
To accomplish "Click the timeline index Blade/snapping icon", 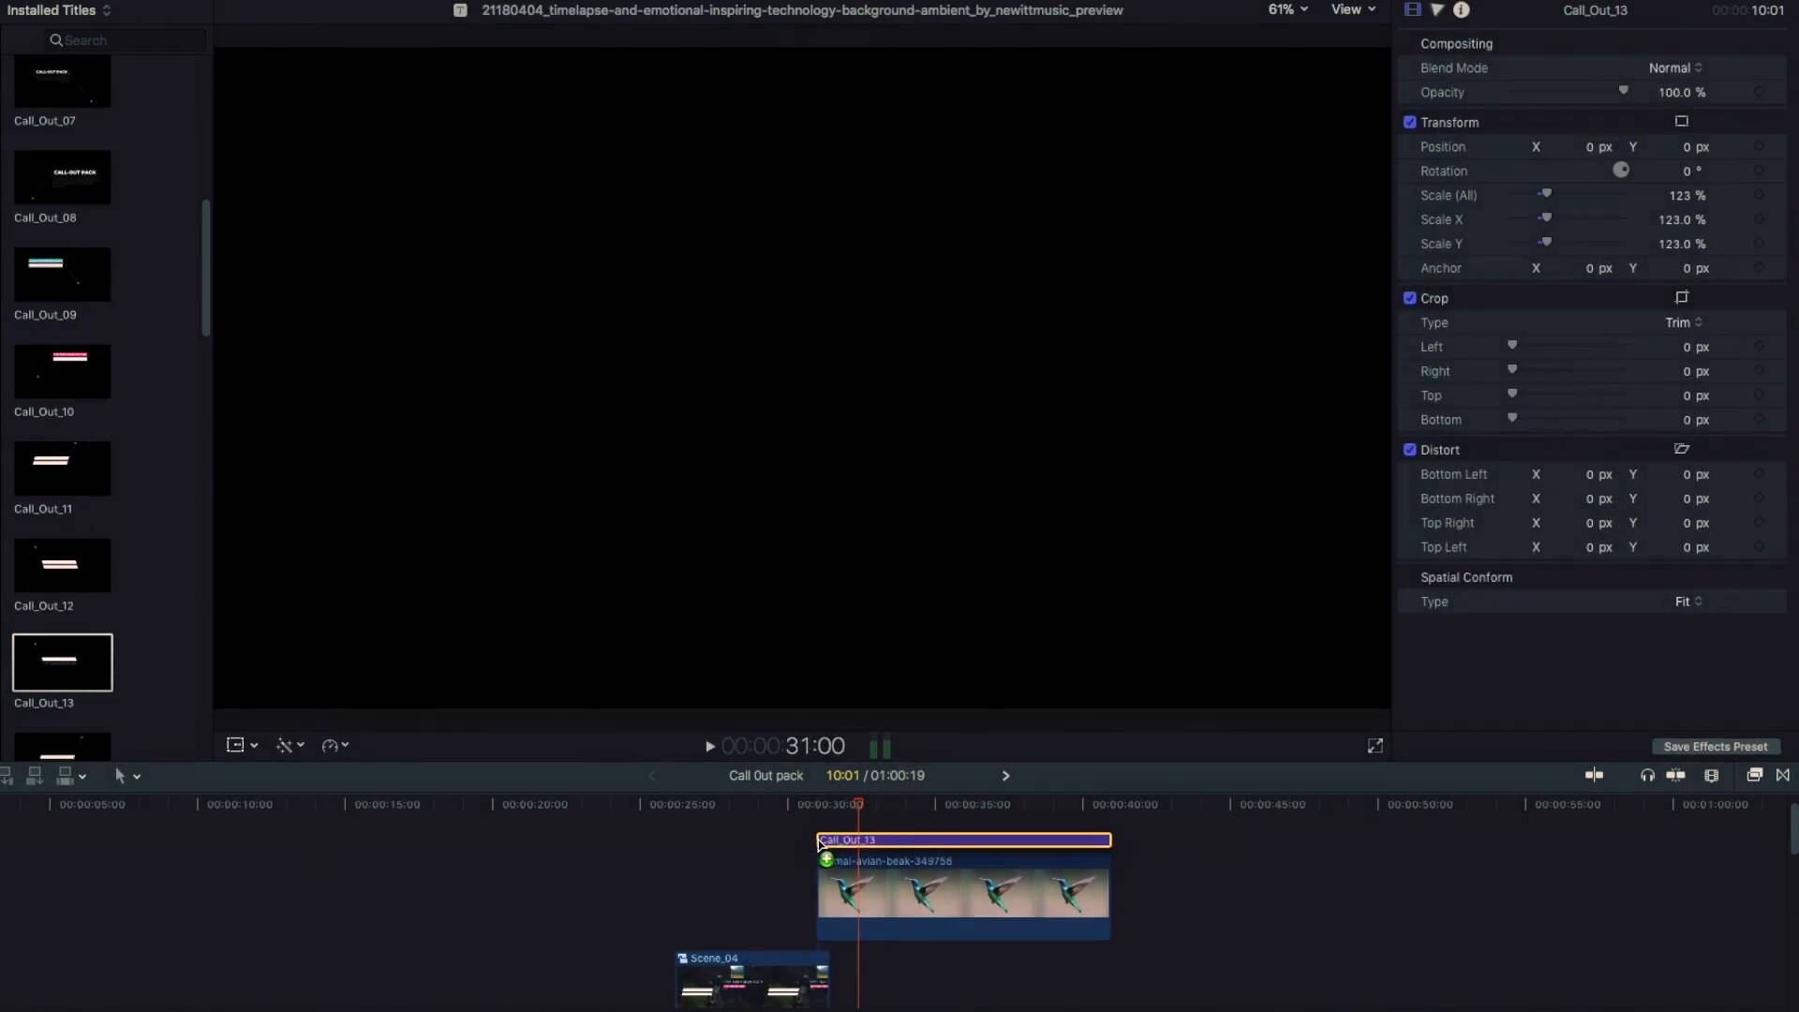I will (1594, 776).
